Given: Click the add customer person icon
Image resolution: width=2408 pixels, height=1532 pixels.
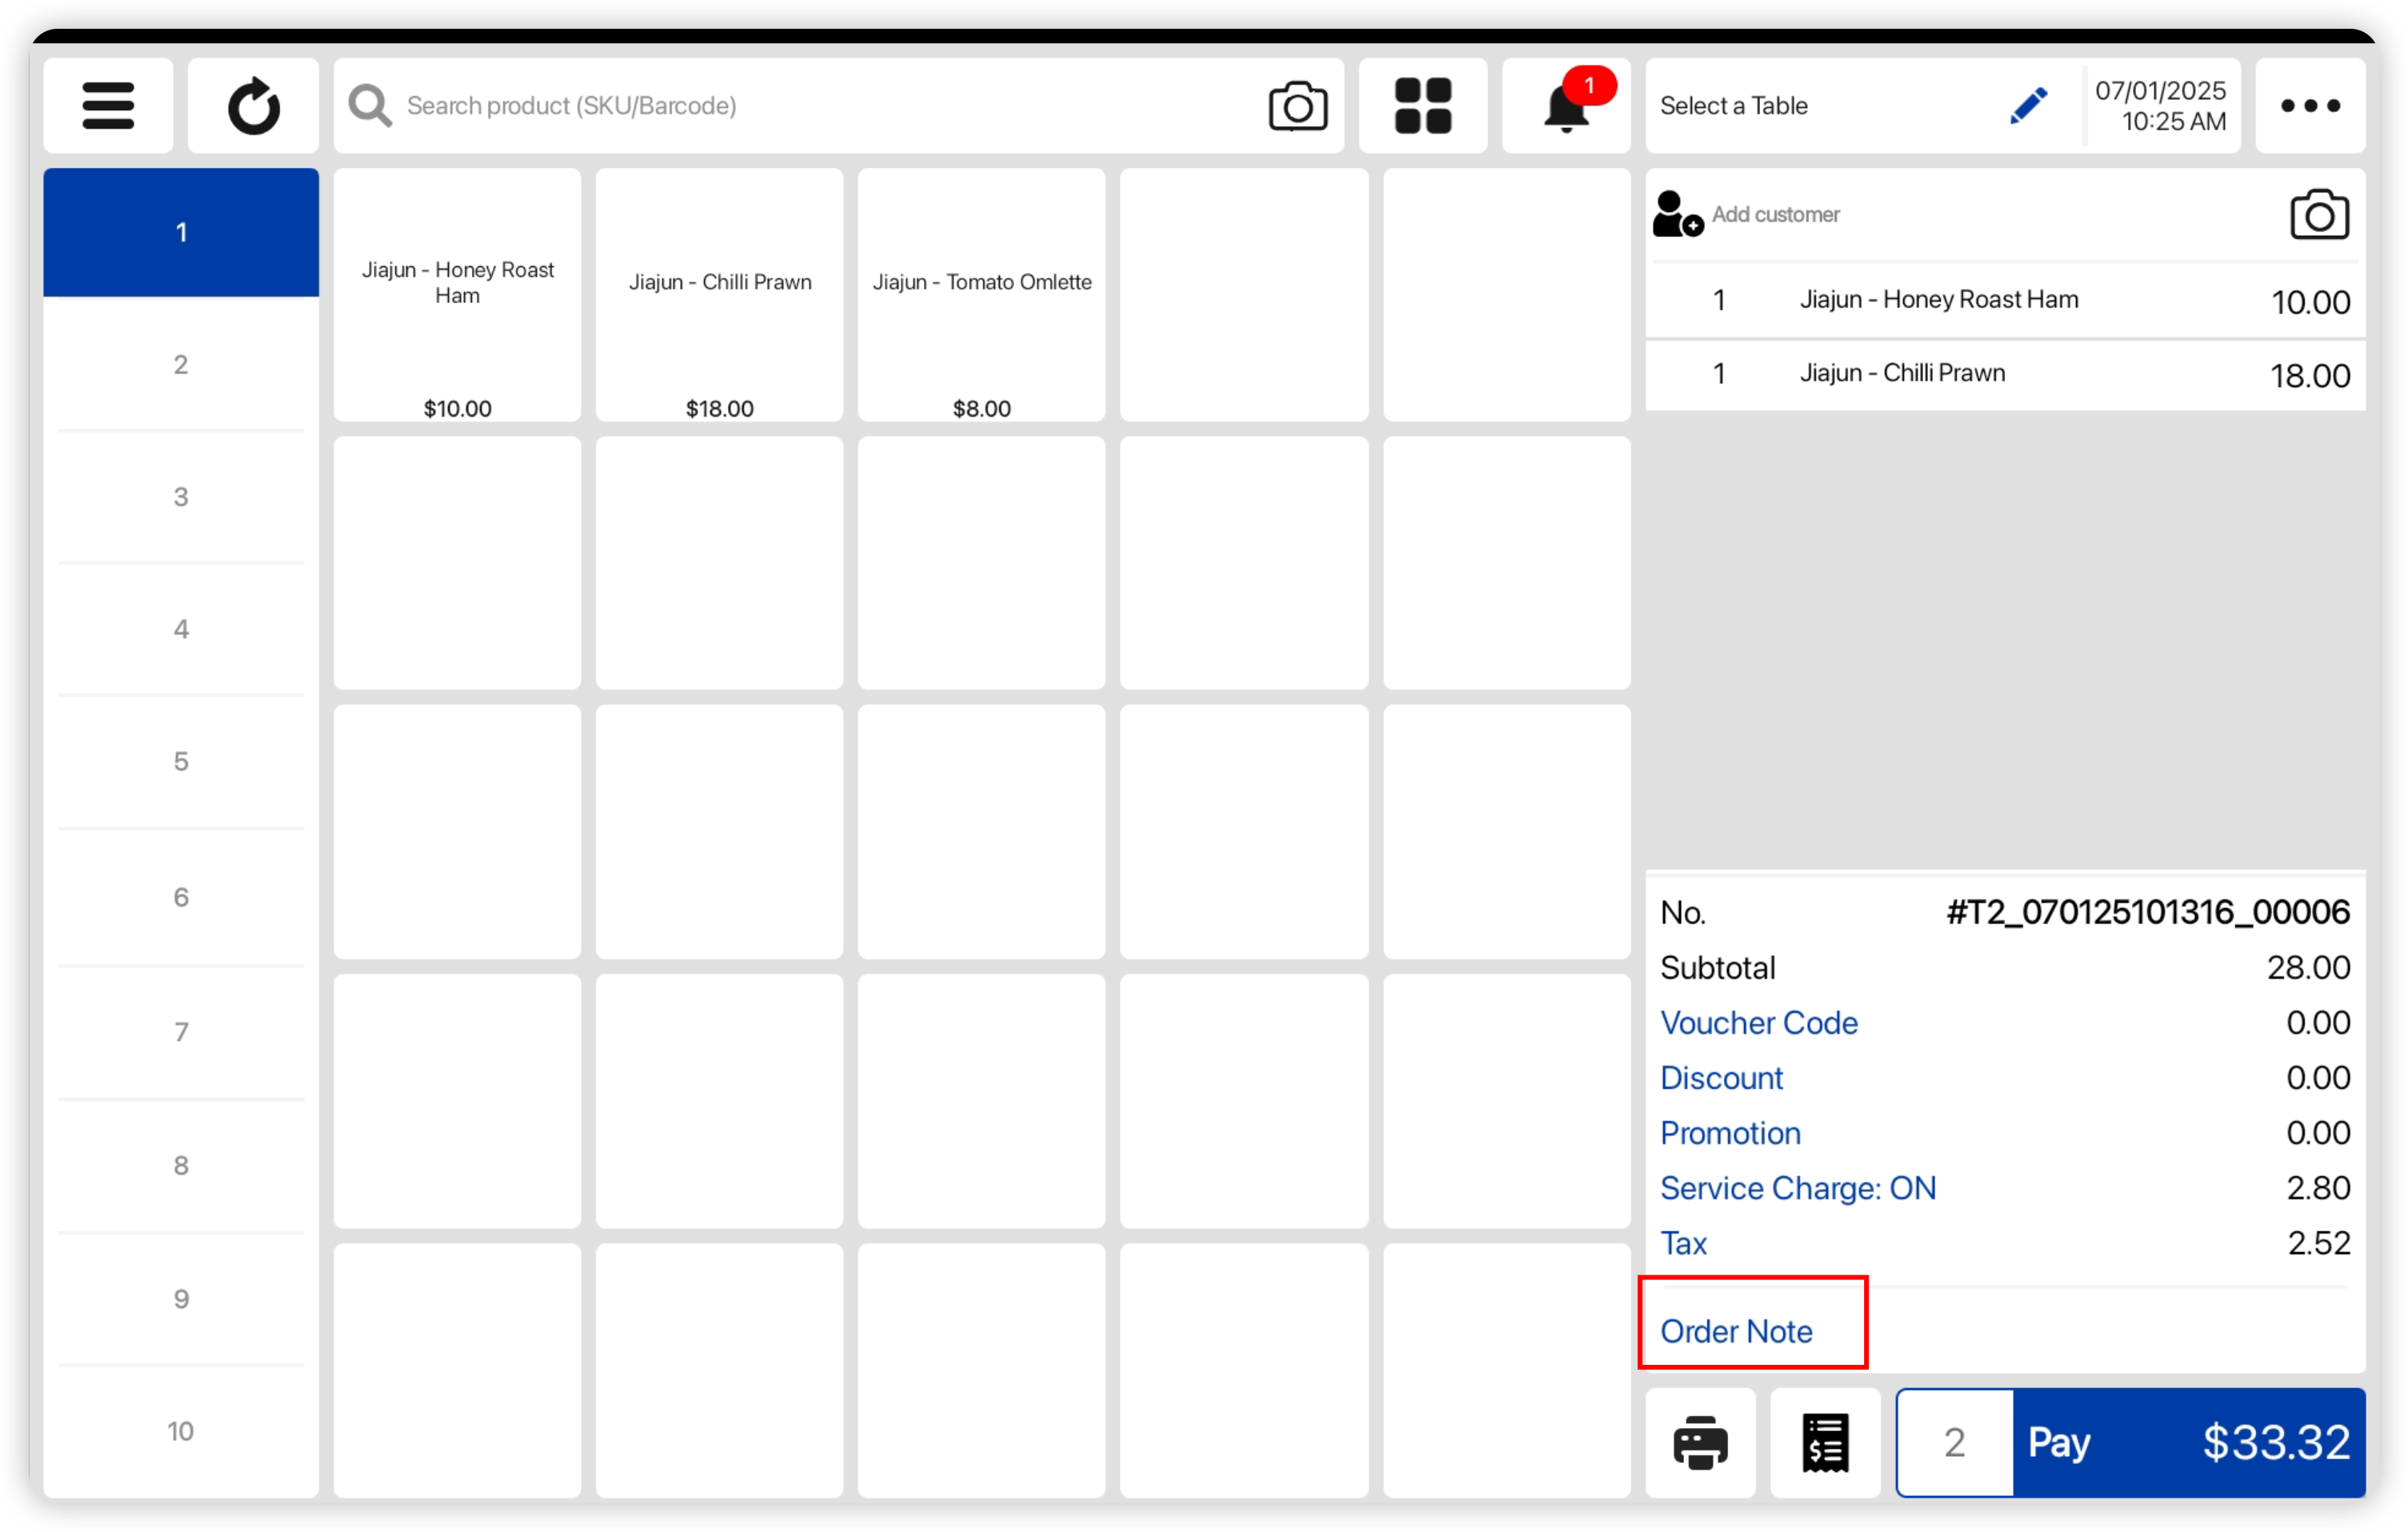Looking at the screenshot, I should click(x=1677, y=213).
